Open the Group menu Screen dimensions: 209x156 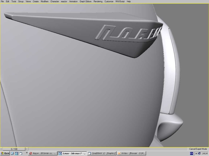pyautogui.click(x=21, y=2)
